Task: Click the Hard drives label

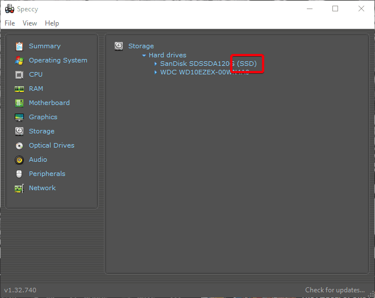Action: pyautogui.click(x=168, y=55)
